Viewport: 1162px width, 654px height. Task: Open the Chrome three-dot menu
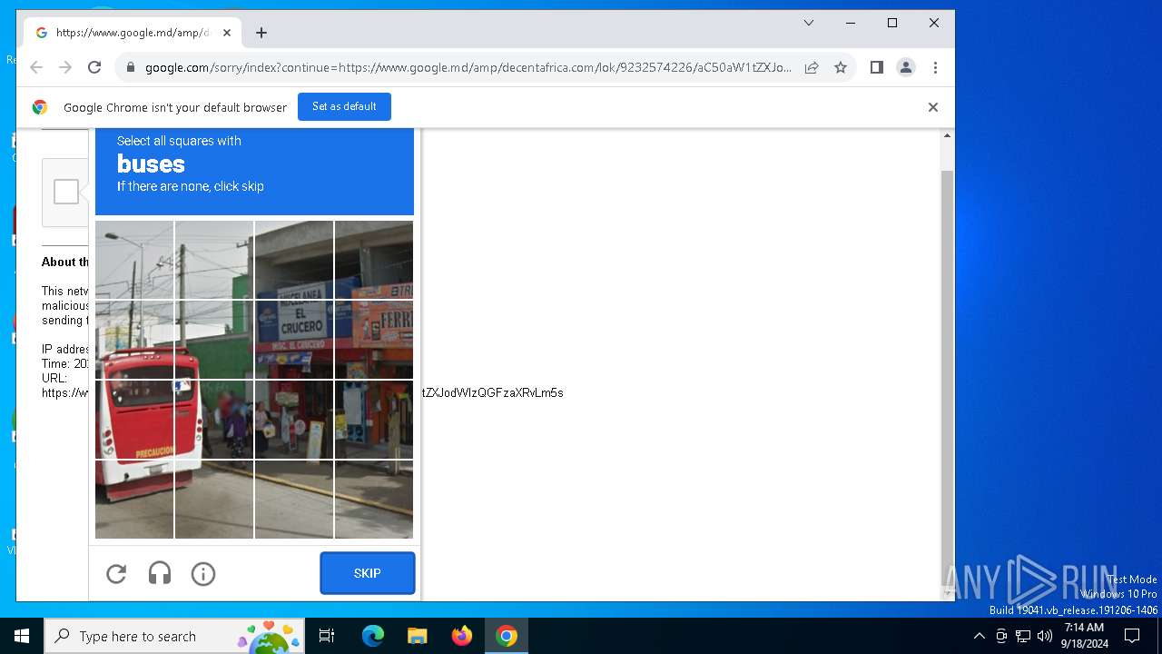[x=935, y=67]
